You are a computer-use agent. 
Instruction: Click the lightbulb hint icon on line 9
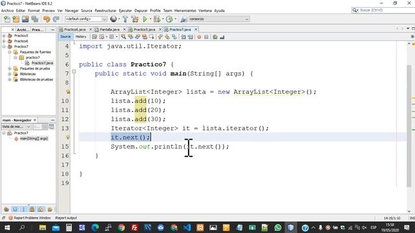pyautogui.click(x=68, y=92)
